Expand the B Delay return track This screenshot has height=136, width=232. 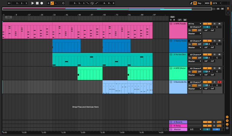coord(171,126)
